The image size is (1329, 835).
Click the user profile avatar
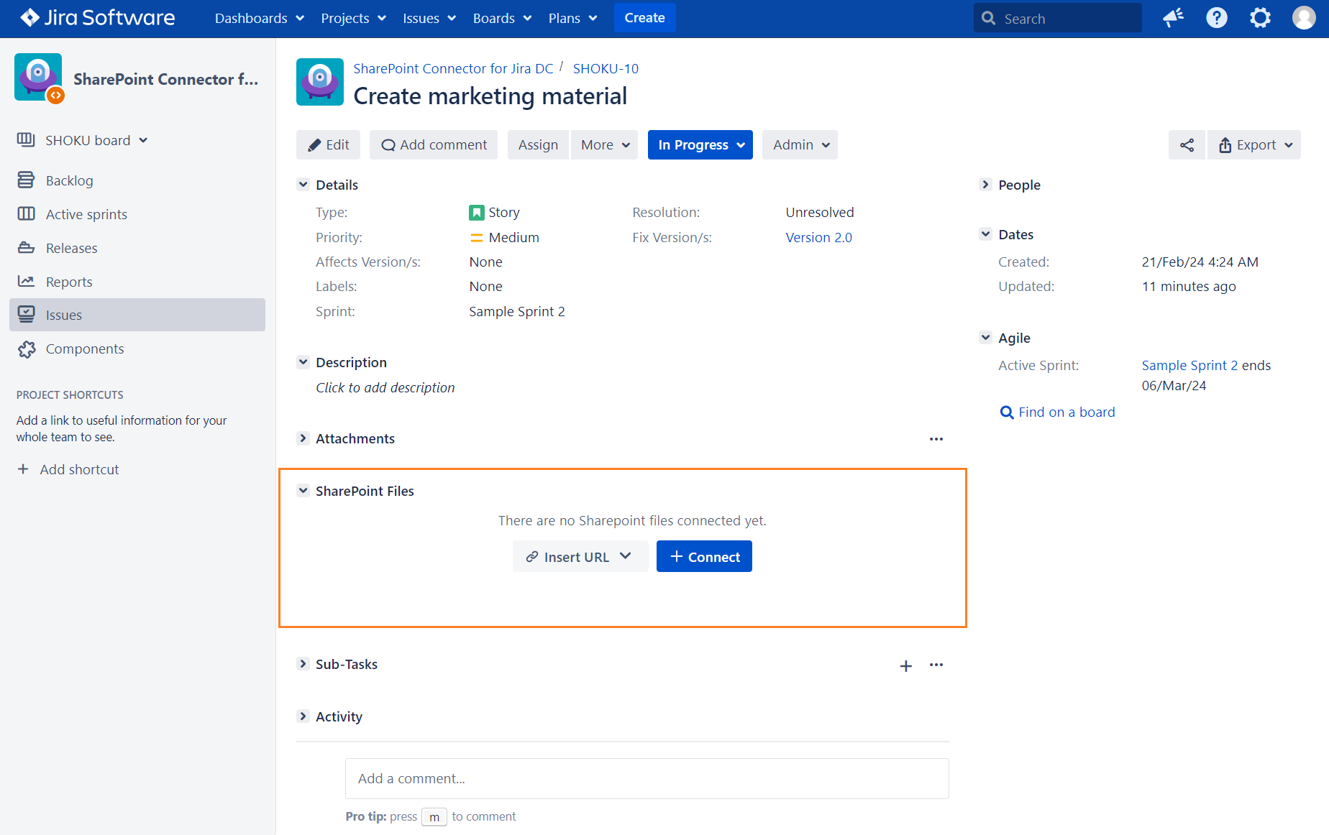click(1303, 18)
